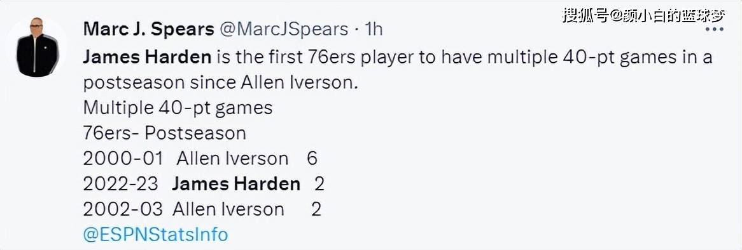The width and height of the screenshot is (742, 250).
Task: Click the Marc J. Spears display name
Action: tap(148, 30)
